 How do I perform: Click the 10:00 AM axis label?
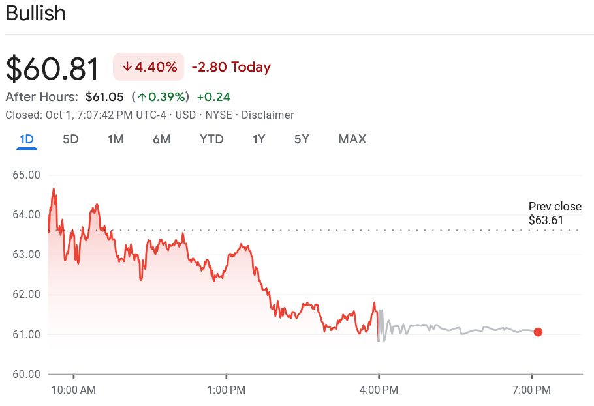(73, 390)
